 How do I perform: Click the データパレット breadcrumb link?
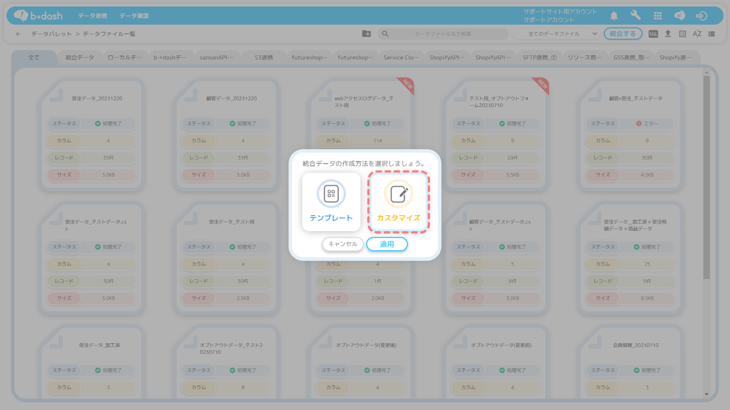coord(52,34)
